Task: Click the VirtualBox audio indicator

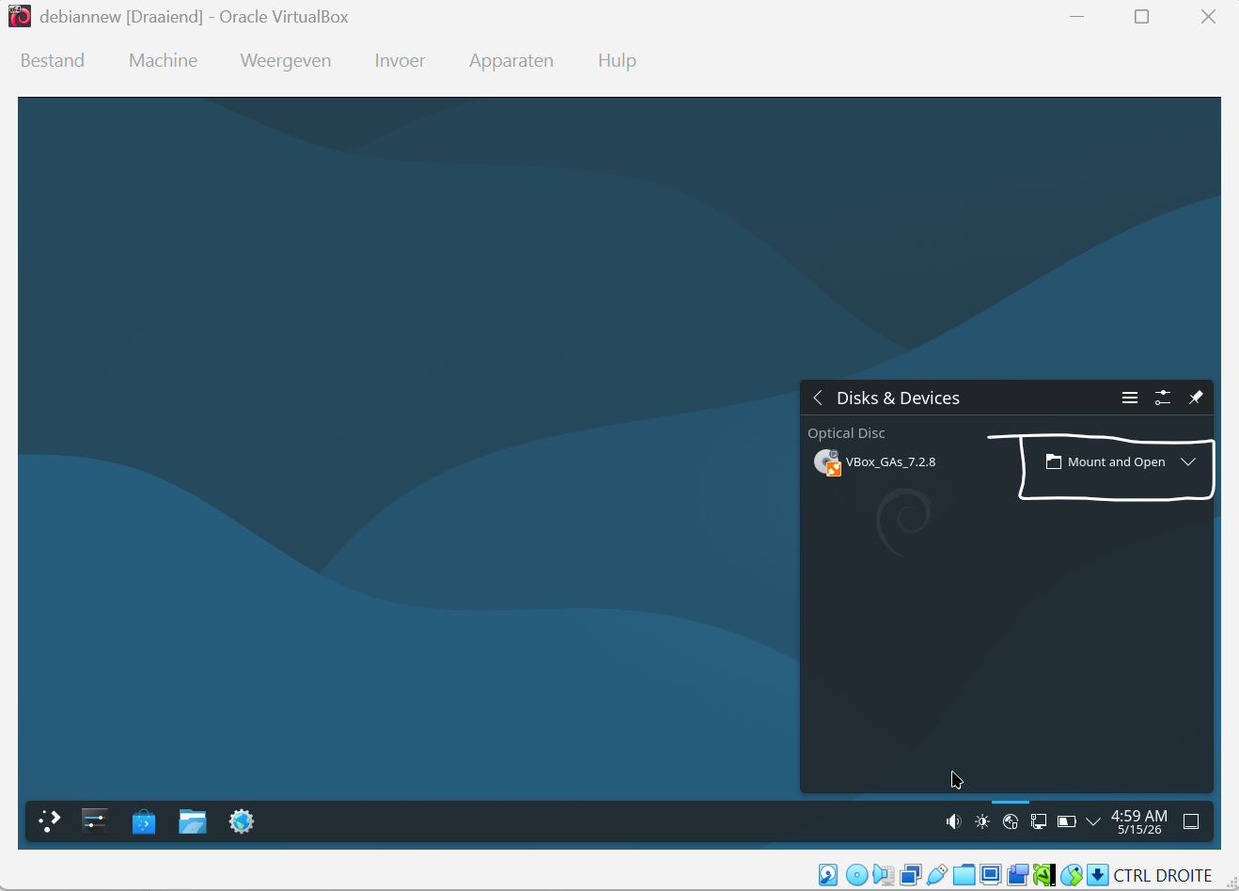Action: [883, 875]
